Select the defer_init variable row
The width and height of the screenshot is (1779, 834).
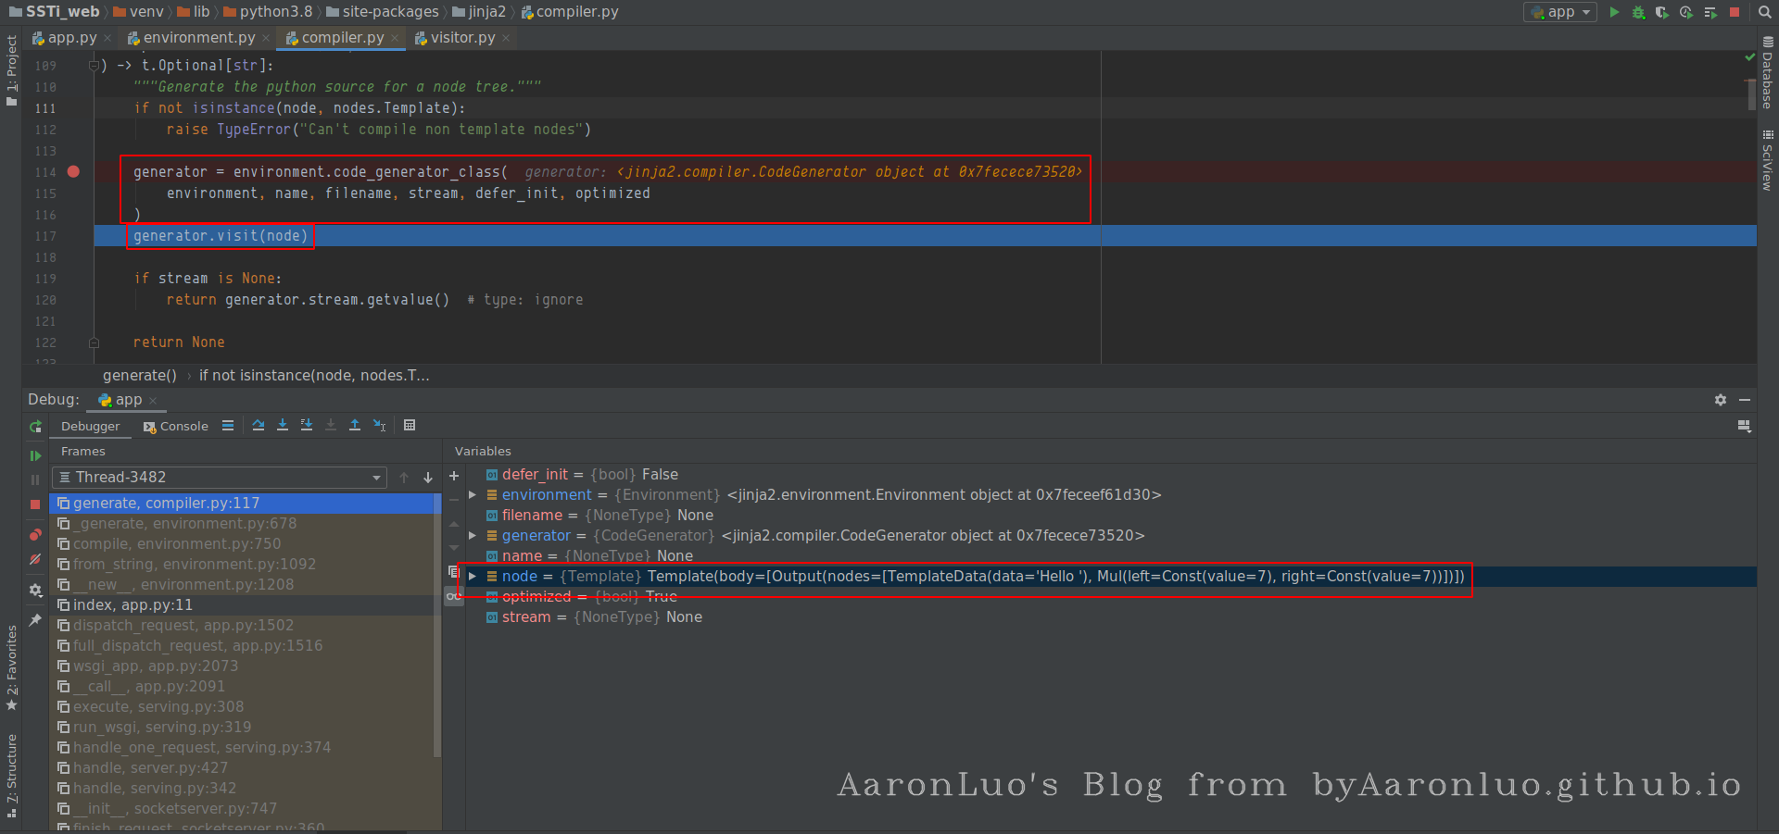pyautogui.click(x=1112, y=475)
